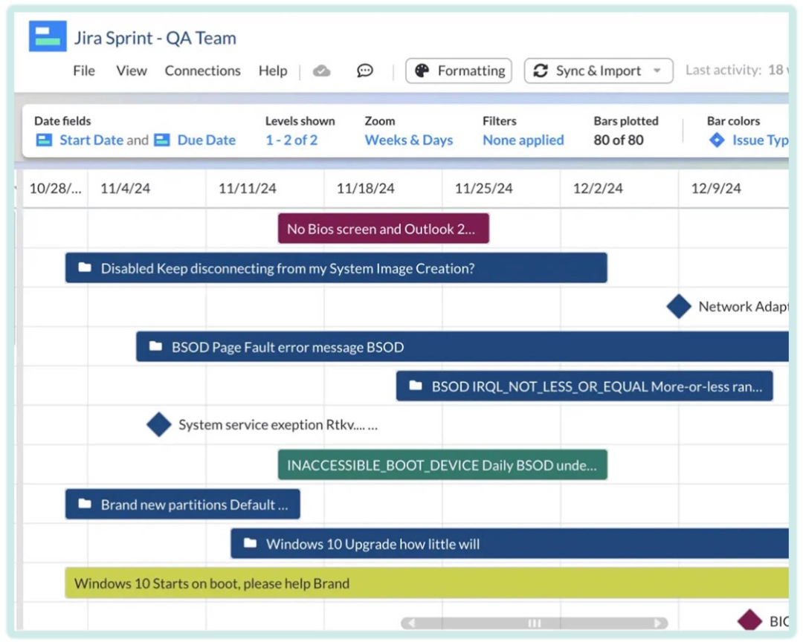The height and width of the screenshot is (642, 803).
Task: Open the comments speech bubble icon
Action: (364, 71)
